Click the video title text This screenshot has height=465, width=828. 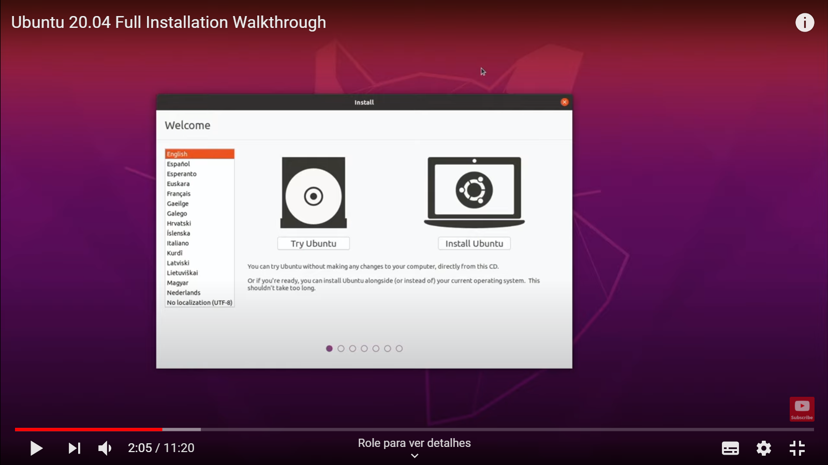169,23
